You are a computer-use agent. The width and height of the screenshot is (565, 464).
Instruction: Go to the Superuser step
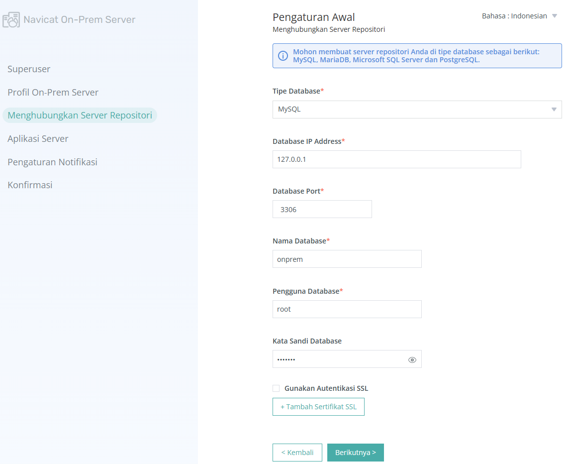[x=29, y=69]
